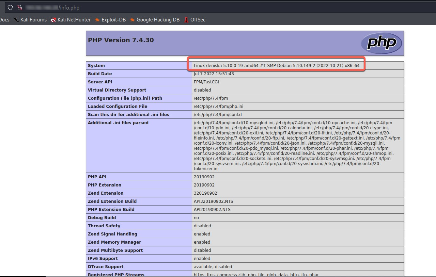Open the OffSec bookmark
The height and width of the screenshot is (277, 436).
click(194, 20)
